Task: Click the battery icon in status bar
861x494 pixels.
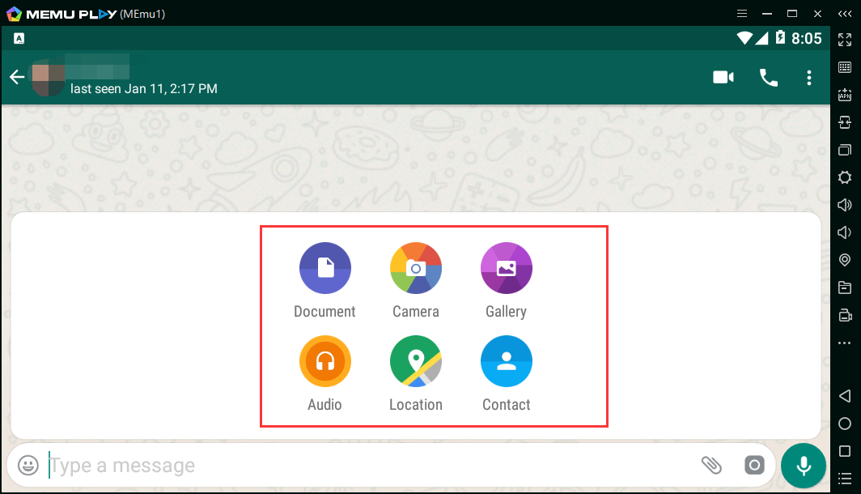Action: pyautogui.click(x=780, y=37)
